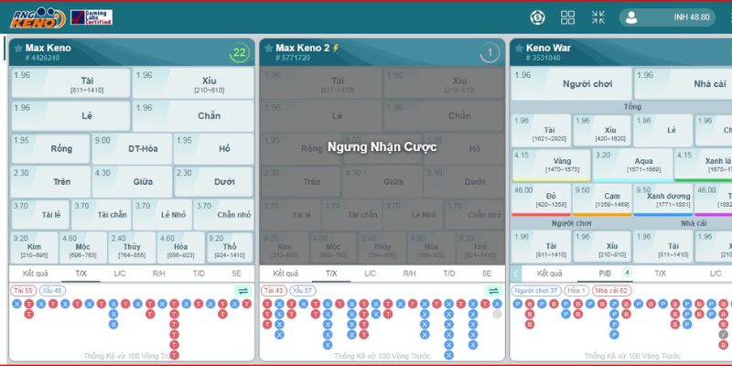Open the 5E tab in Max Keno
The width and height of the screenshot is (732, 366).
click(x=236, y=273)
